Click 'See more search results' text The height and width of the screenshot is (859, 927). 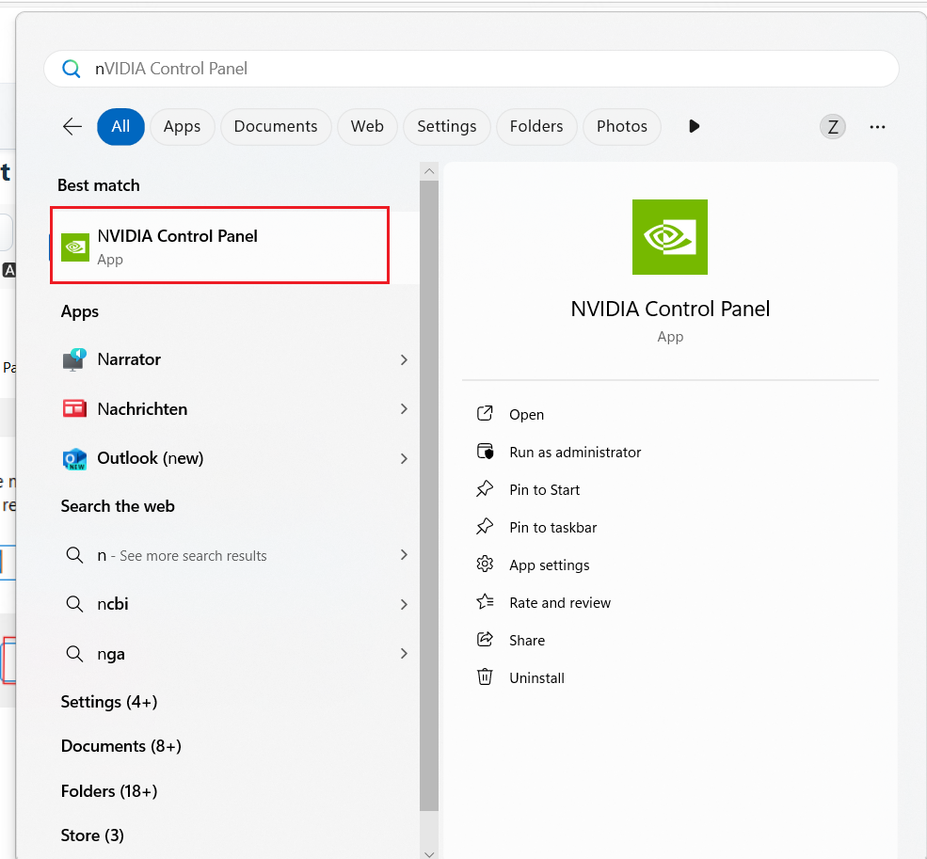click(x=193, y=556)
